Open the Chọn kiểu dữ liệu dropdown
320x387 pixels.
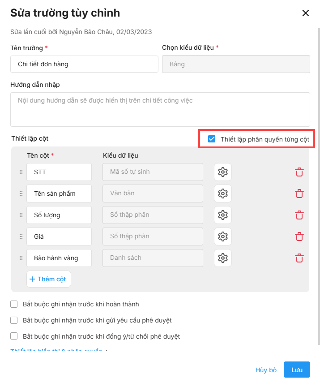[236, 64]
